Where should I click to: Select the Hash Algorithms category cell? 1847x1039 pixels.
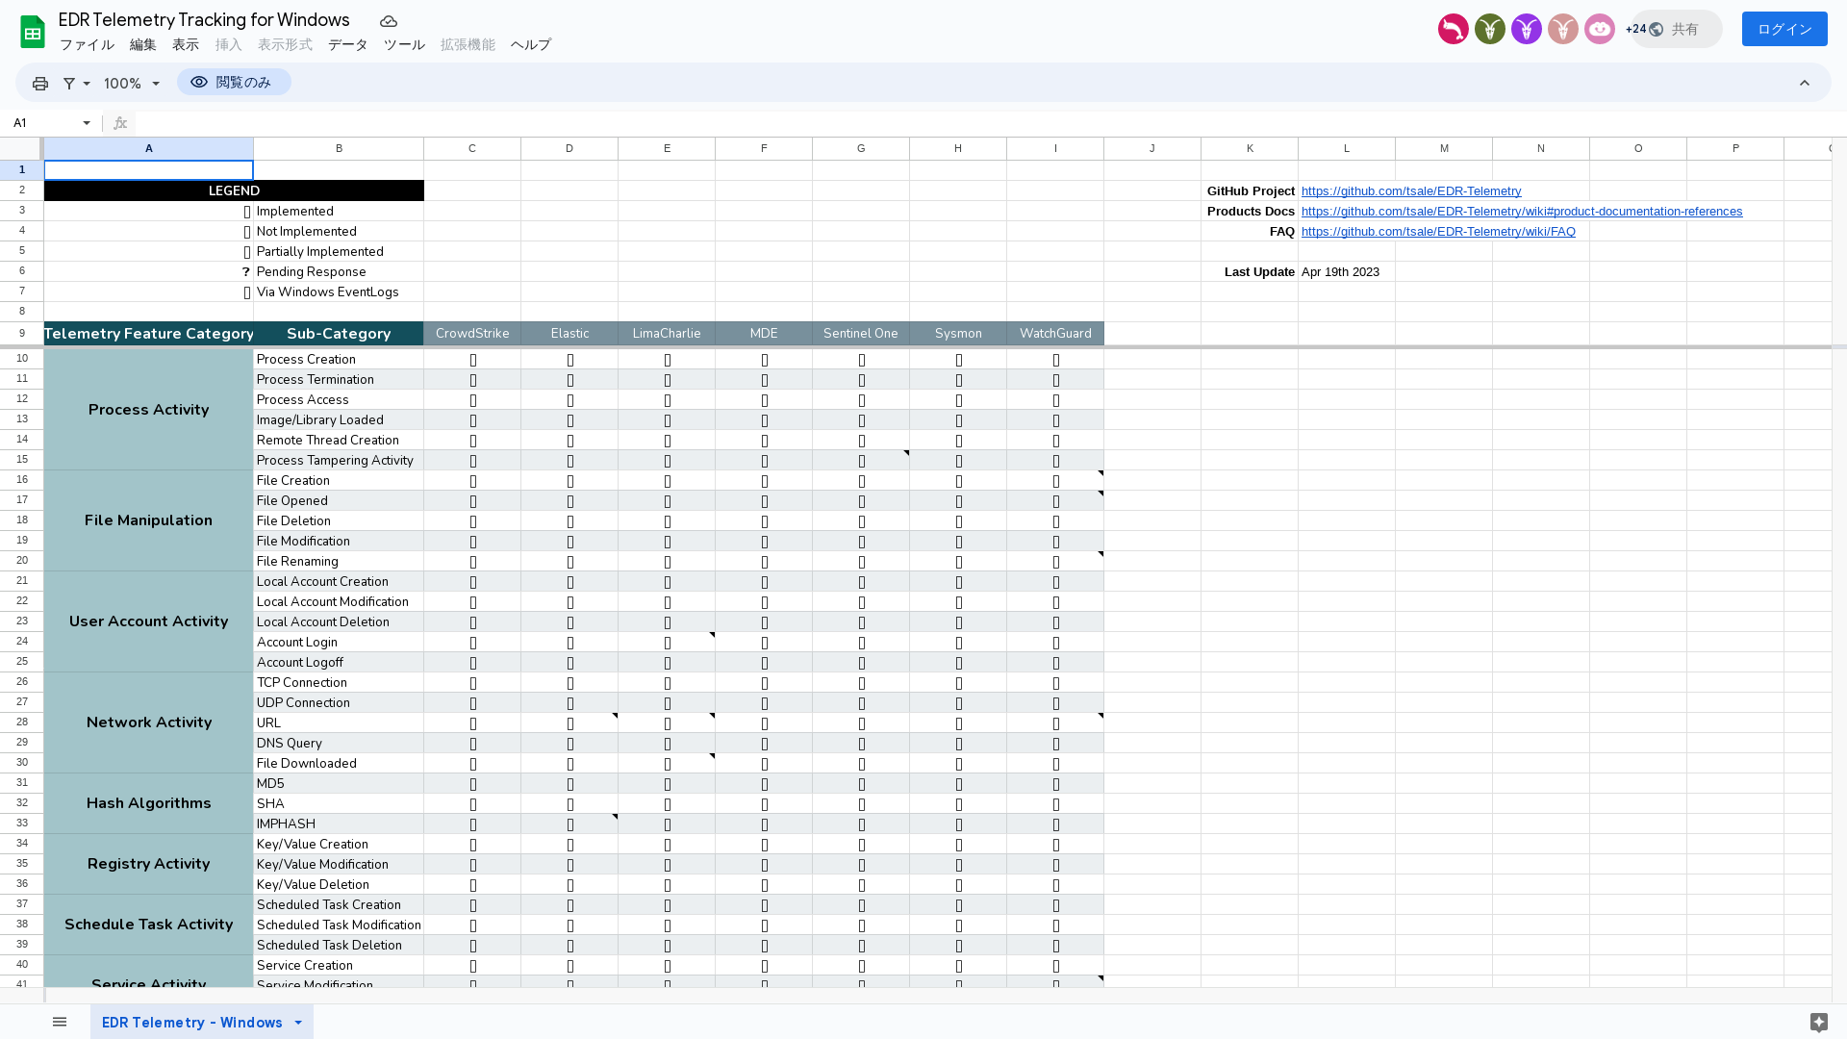[x=148, y=803]
